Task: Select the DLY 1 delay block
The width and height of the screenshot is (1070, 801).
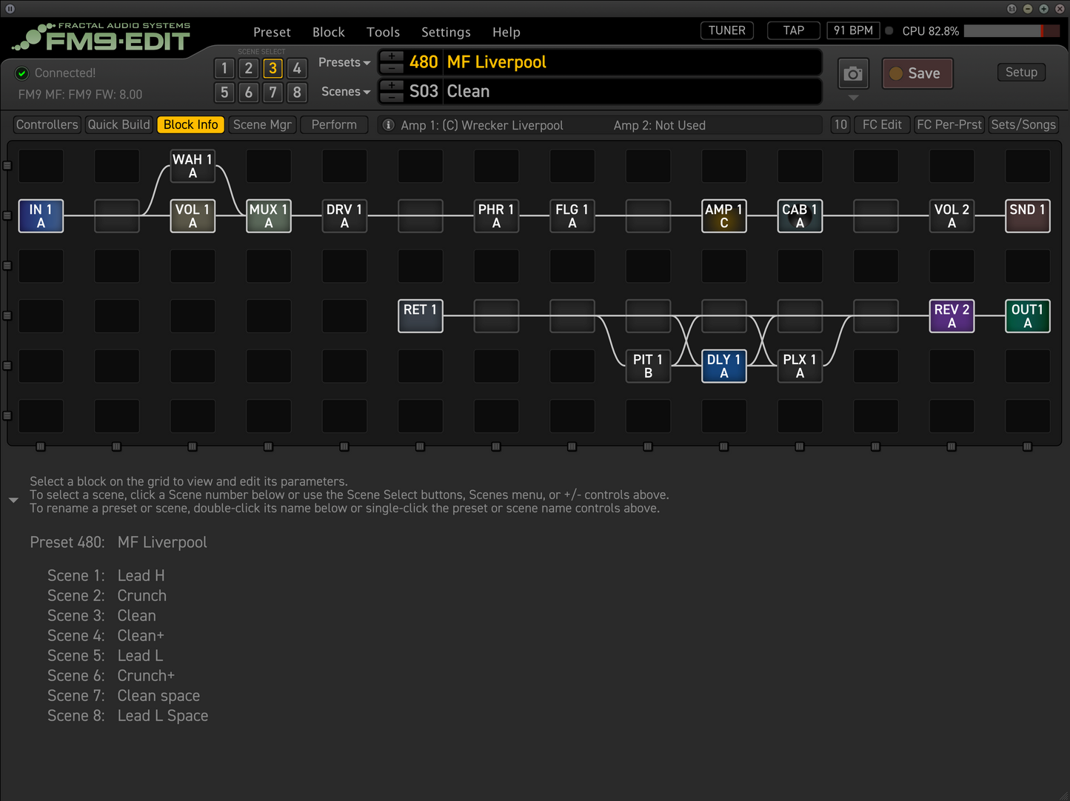Action: [x=724, y=366]
